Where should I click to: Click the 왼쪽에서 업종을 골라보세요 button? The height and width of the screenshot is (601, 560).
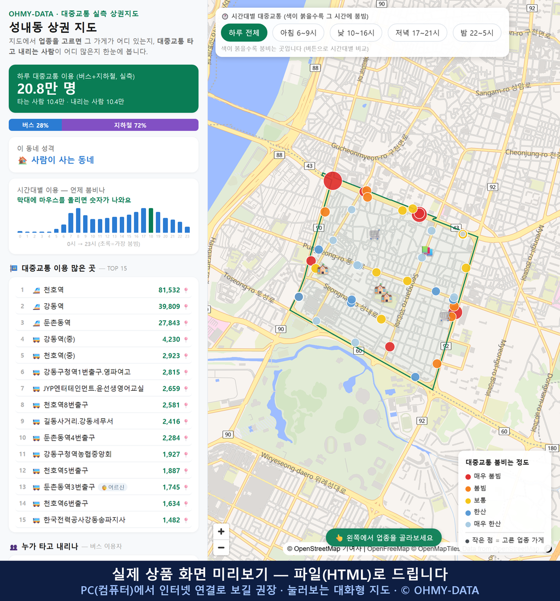383,538
